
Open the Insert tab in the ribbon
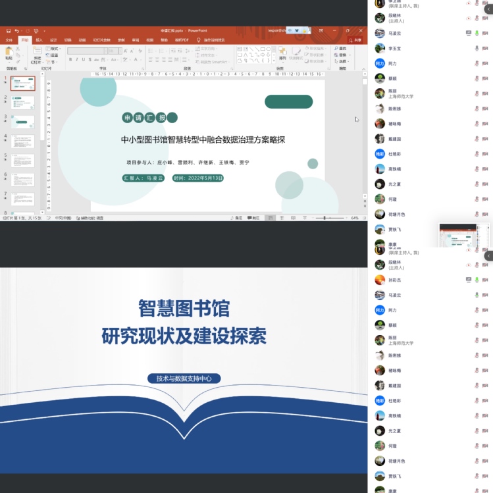[x=39, y=40]
